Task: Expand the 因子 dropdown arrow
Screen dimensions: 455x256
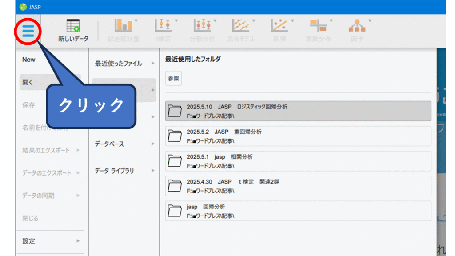Action: (x=370, y=21)
